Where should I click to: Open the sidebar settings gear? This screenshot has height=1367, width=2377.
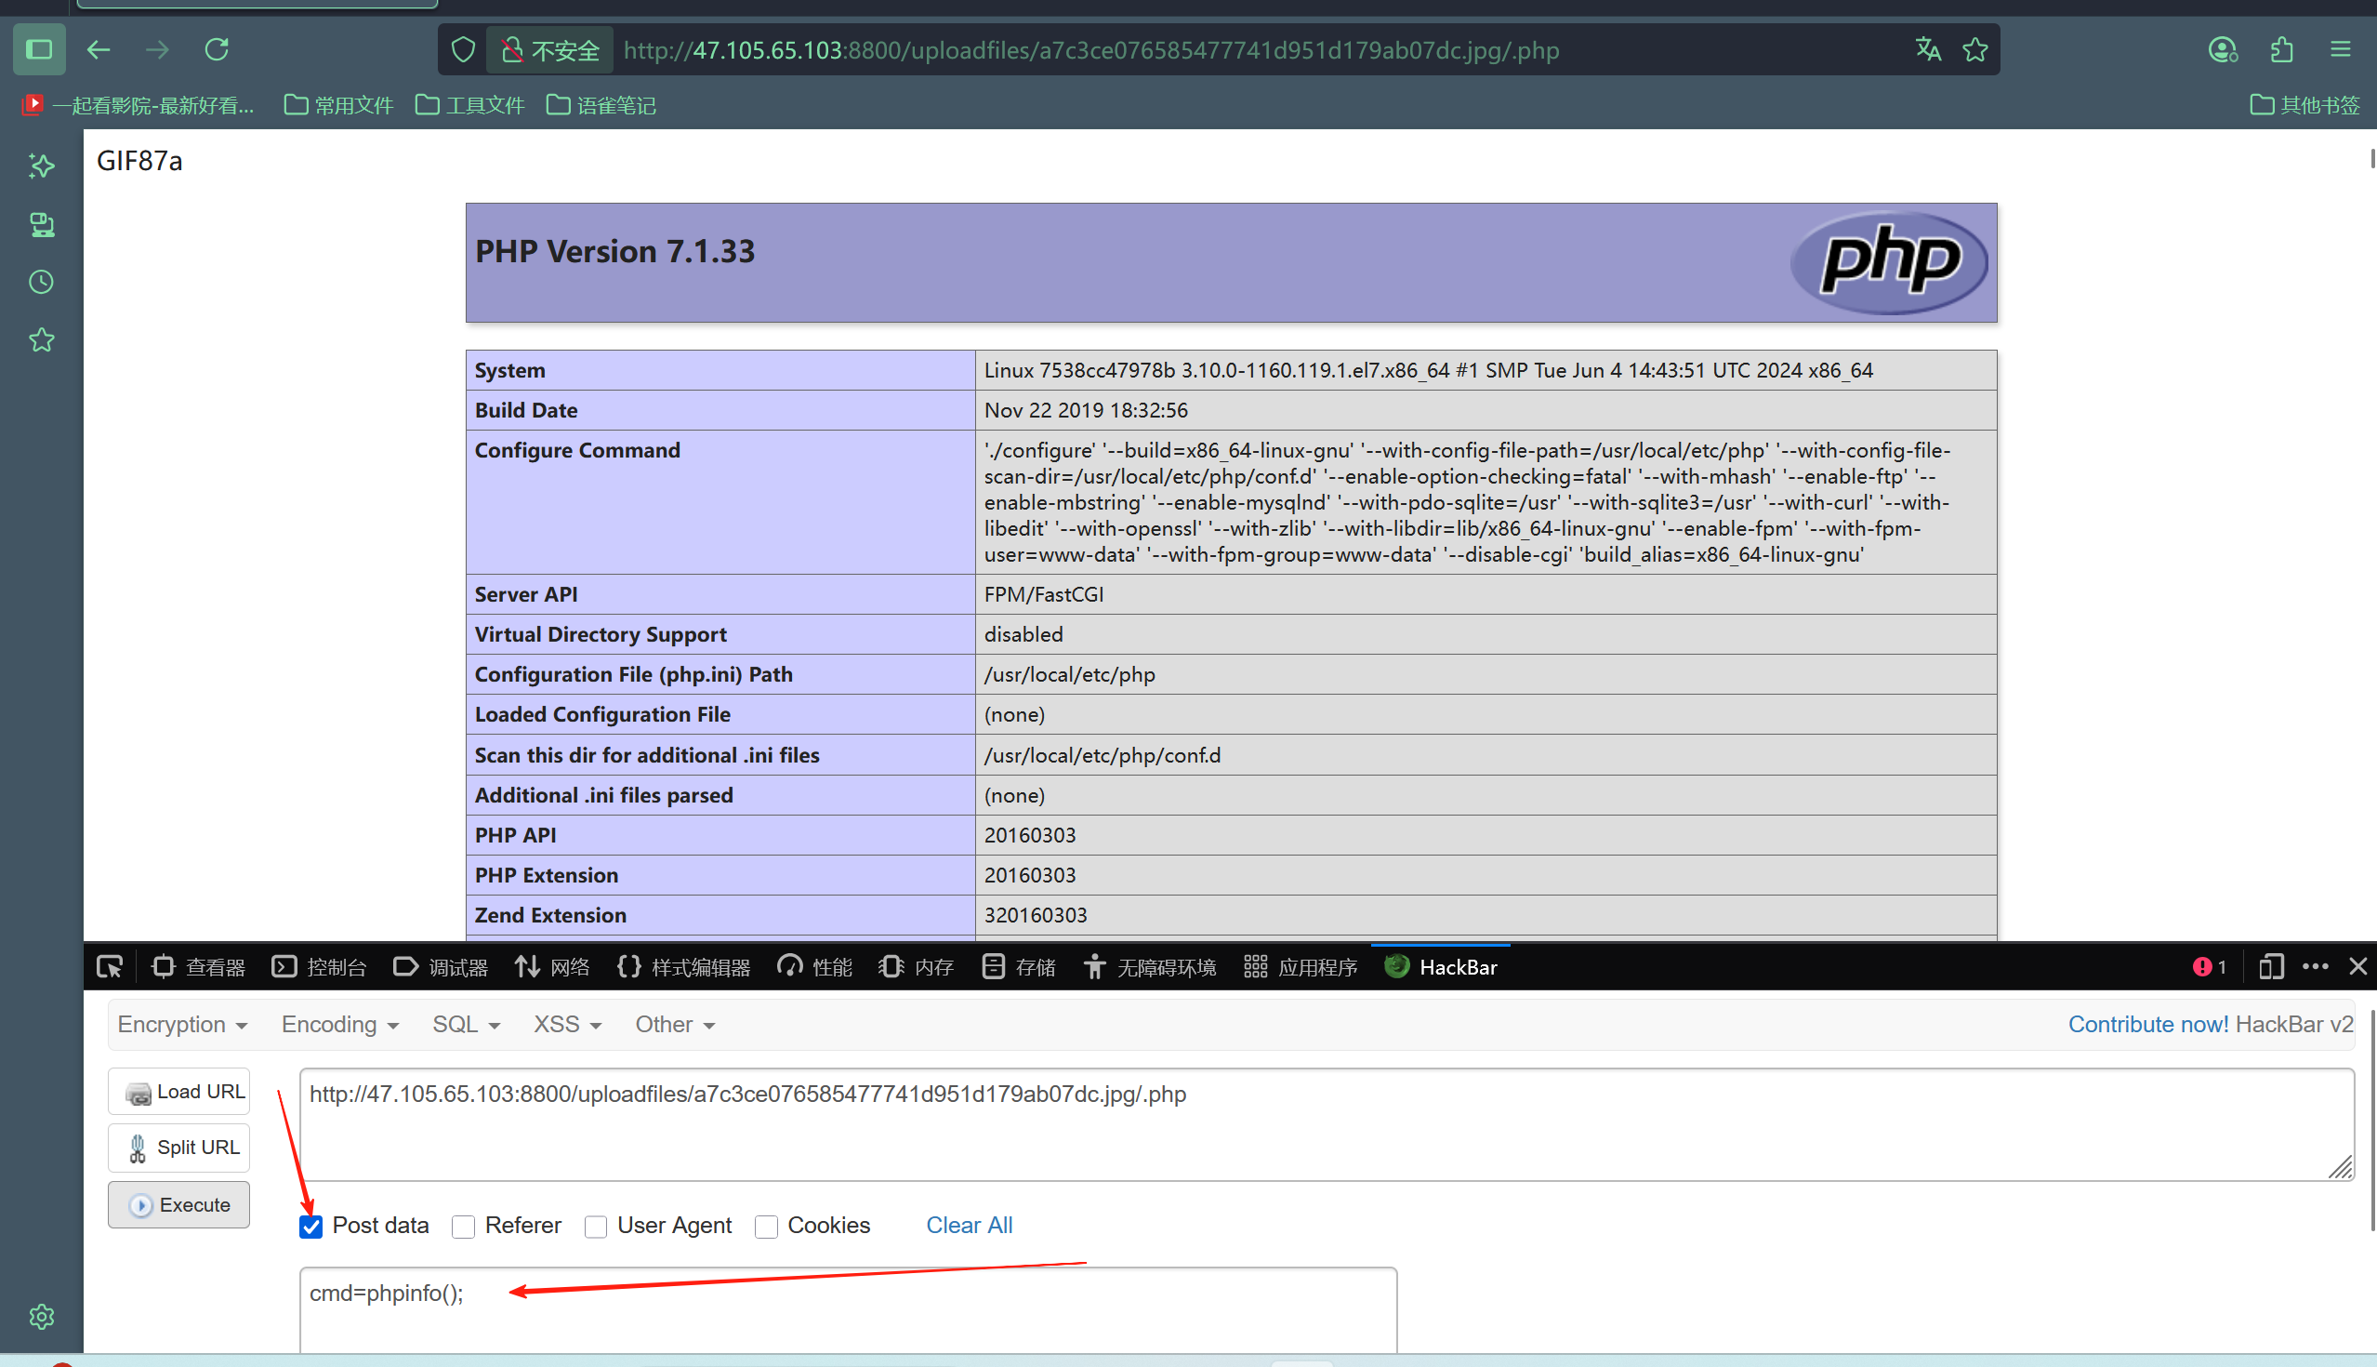coord(41,1316)
